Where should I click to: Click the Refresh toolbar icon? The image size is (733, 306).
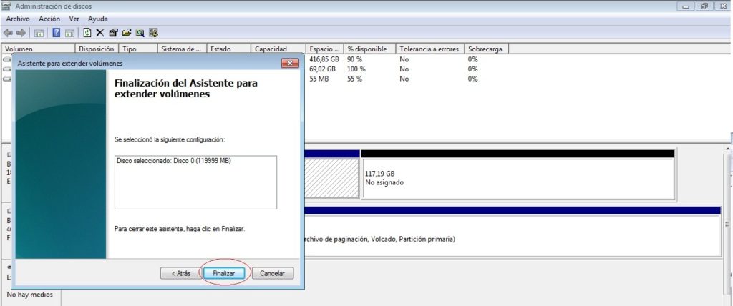point(87,33)
